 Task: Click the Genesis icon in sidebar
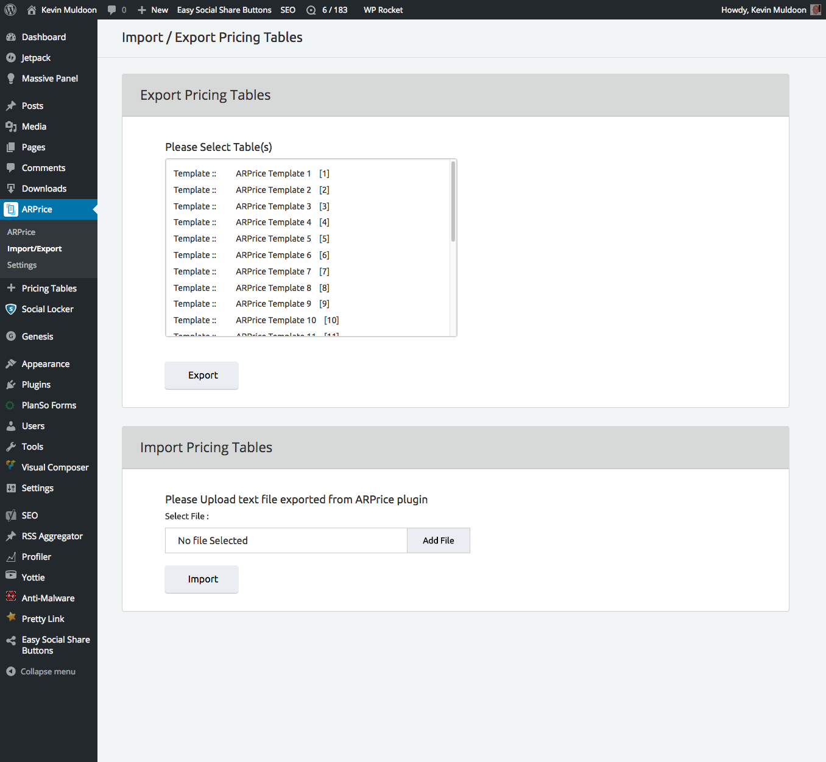coord(11,336)
